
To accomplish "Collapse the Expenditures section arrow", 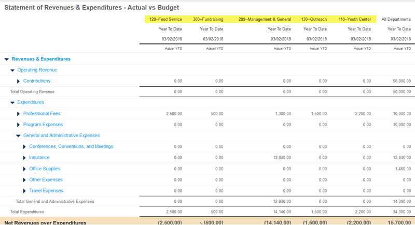I will pyautogui.click(x=12, y=102).
